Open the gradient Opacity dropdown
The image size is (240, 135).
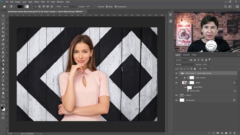click(92, 7)
